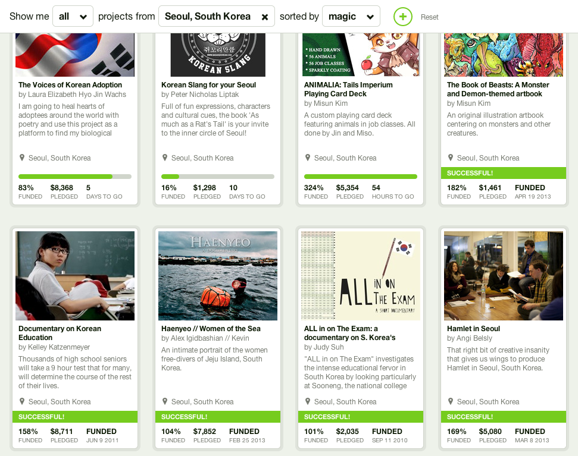Click location pin on Documentary on Korean Education
Screen dimensions: 578x456
pos(22,401)
